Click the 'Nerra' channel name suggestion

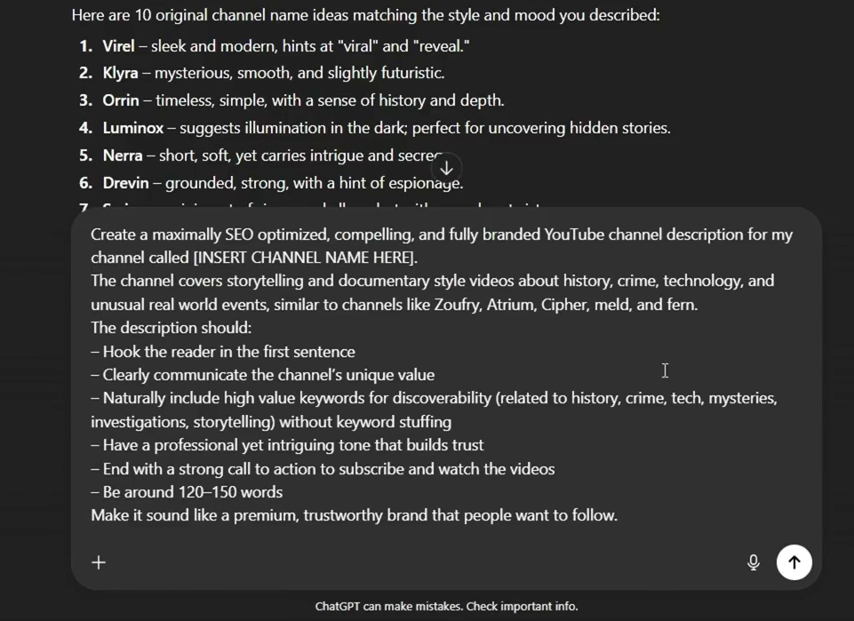123,155
